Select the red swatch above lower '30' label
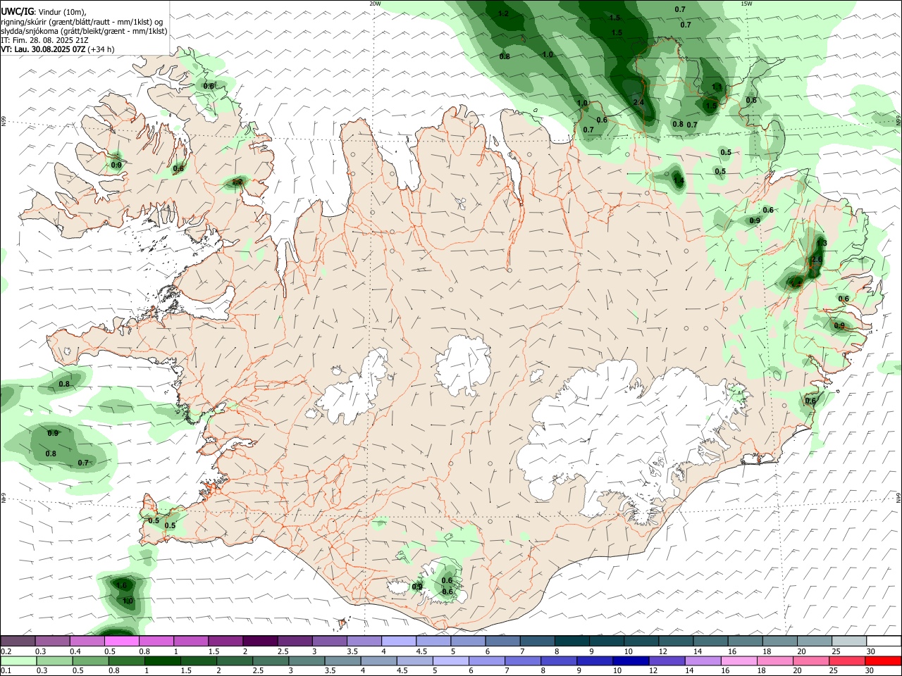 (883, 661)
